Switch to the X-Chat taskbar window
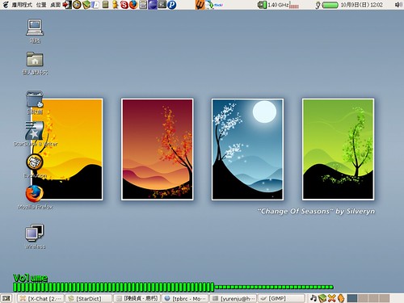 (x=41, y=298)
